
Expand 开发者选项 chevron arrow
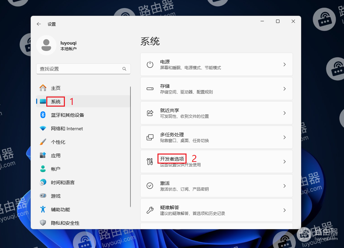tap(285, 162)
